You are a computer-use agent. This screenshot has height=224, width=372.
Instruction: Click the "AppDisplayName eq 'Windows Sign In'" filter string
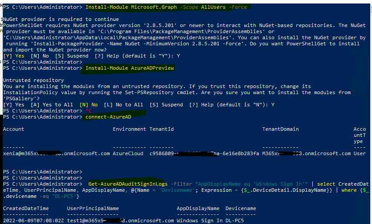251,184
